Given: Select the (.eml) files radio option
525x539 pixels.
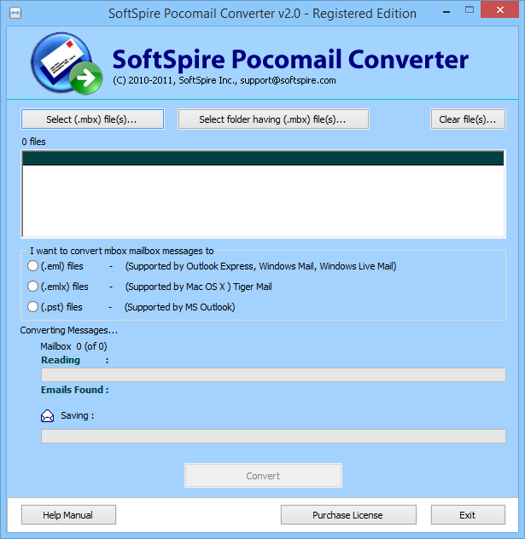Looking at the screenshot, I should tap(32, 266).
